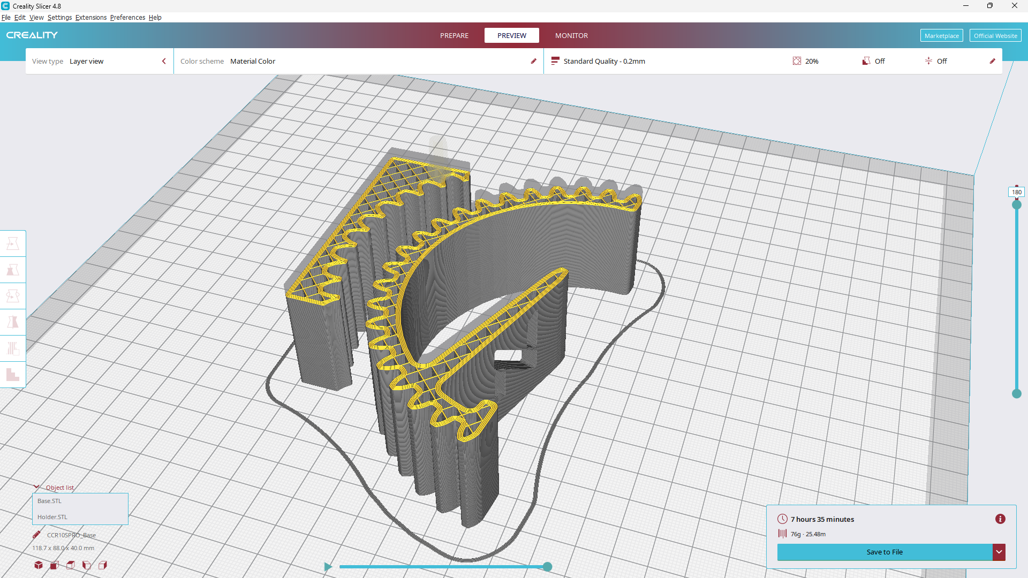Open the Marketplace button
This screenshot has height=578, width=1028.
pos(941,36)
